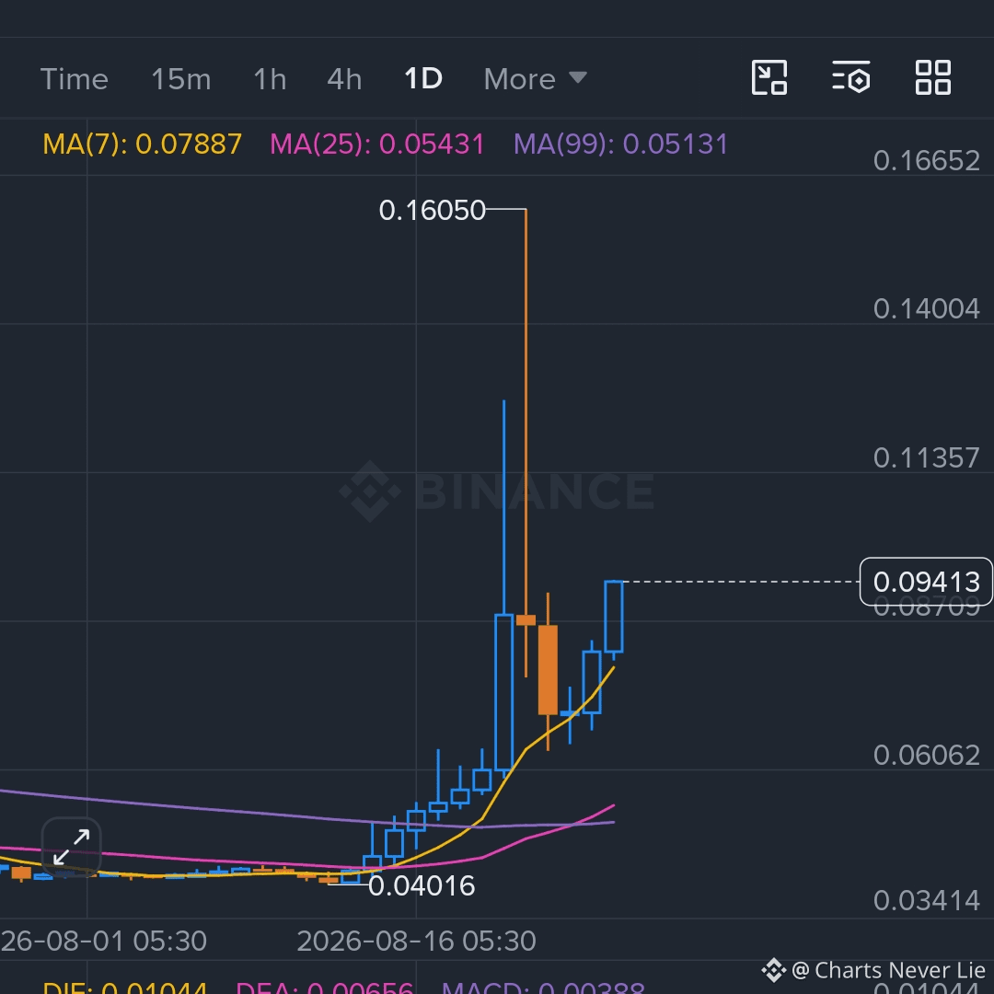
Task: Tap the latest blue candle at 0.09413
Action: [614, 616]
